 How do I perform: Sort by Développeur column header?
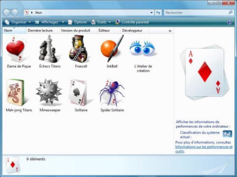click(135, 30)
